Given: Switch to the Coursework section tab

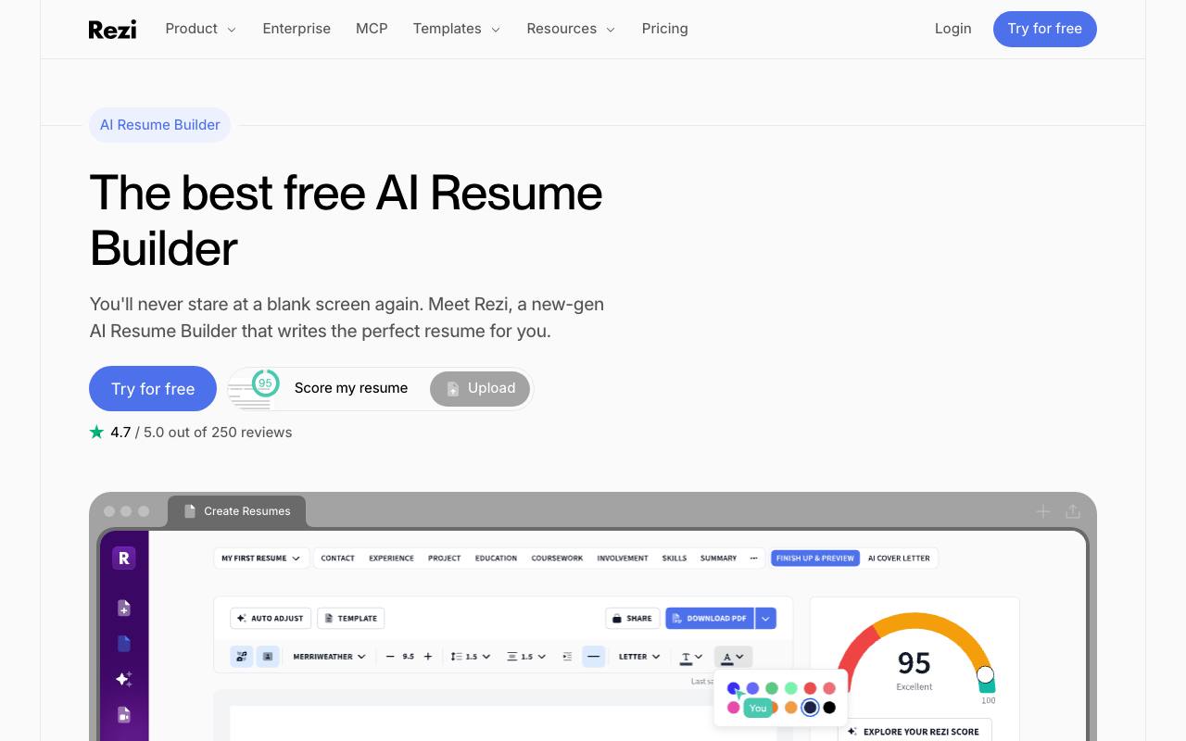Looking at the screenshot, I should (x=557, y=559).
